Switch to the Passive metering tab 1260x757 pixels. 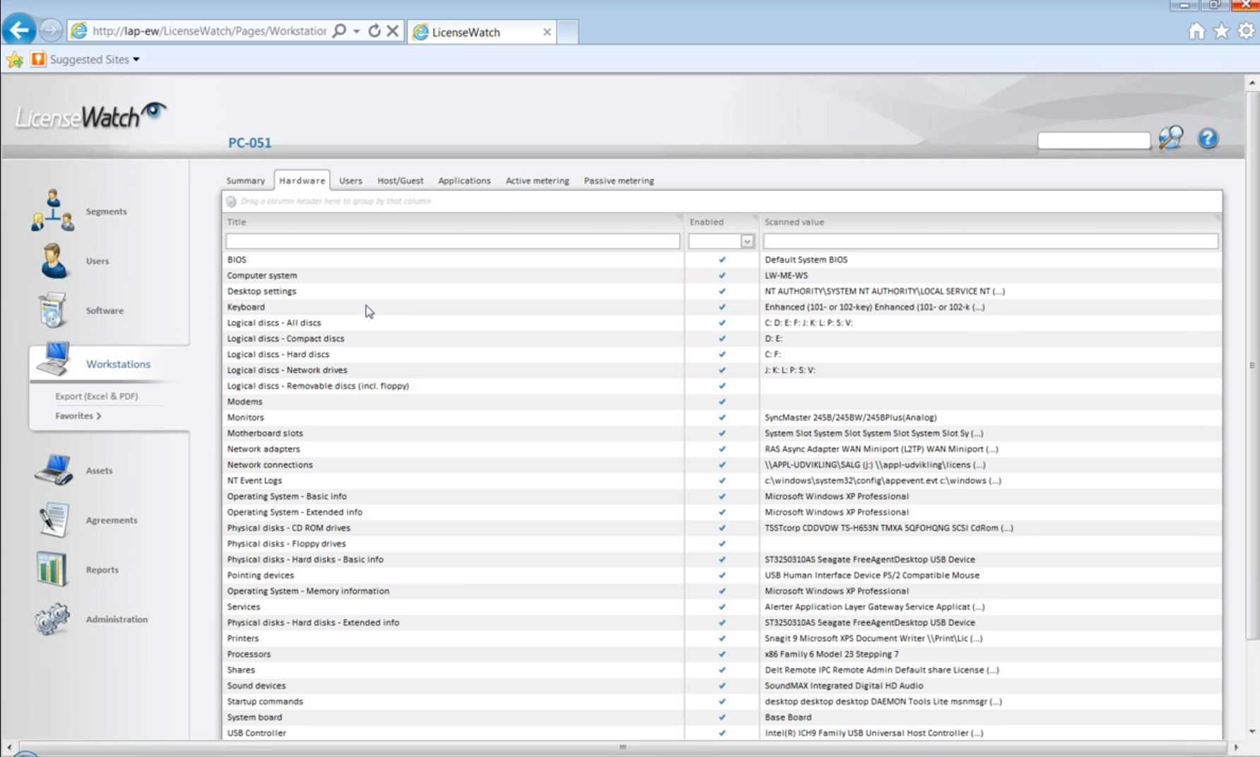point(619,180)
